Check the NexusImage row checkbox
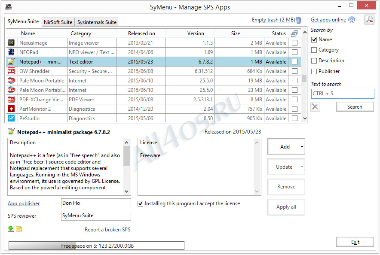This screenshot has width=380, height=255. 295,43
